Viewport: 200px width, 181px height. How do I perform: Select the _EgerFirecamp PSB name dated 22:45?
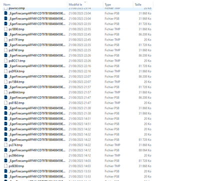(x=37, y=34)
